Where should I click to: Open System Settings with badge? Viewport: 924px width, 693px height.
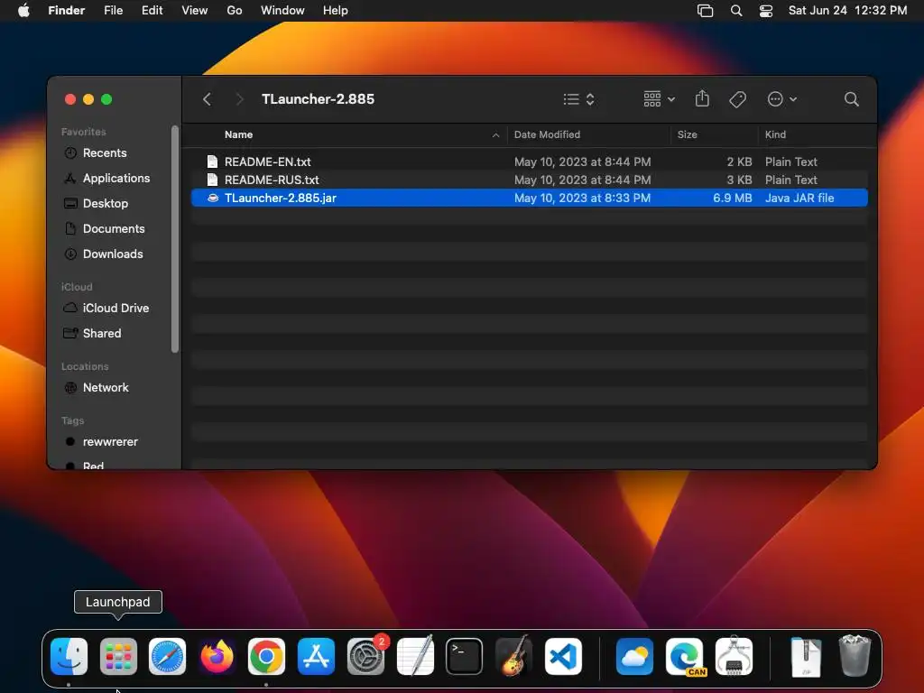tap(365, 656)
